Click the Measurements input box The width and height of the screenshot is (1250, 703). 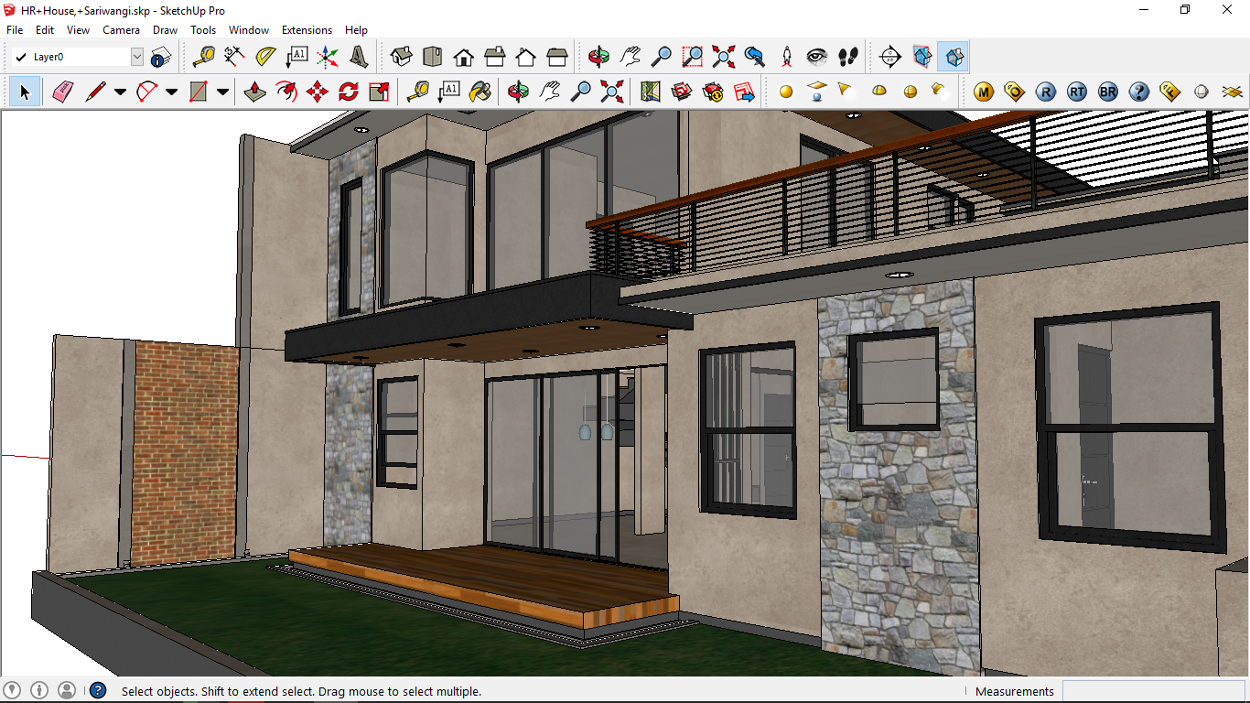click(x=1153, y=691)
